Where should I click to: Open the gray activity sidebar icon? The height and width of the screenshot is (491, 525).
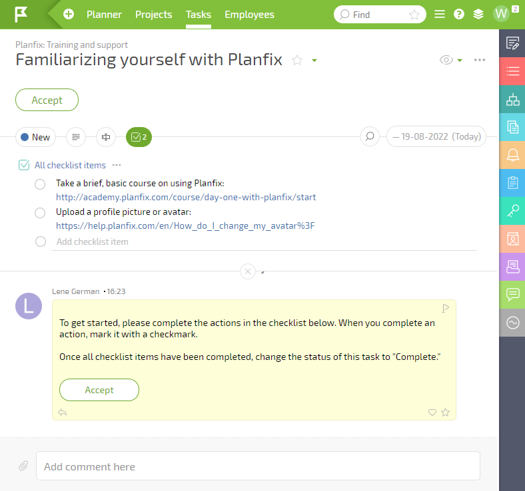coord(512,323)
